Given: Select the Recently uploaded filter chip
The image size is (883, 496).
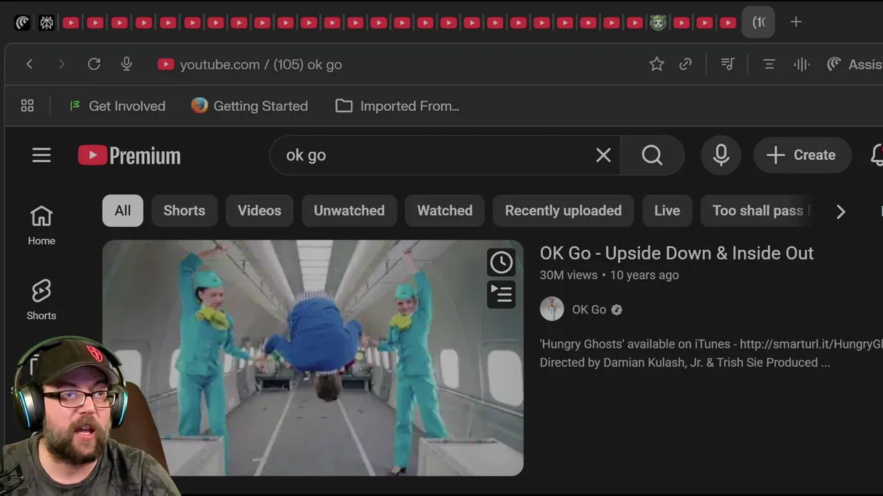Looking at the screenshot, I should coord(563,211).
